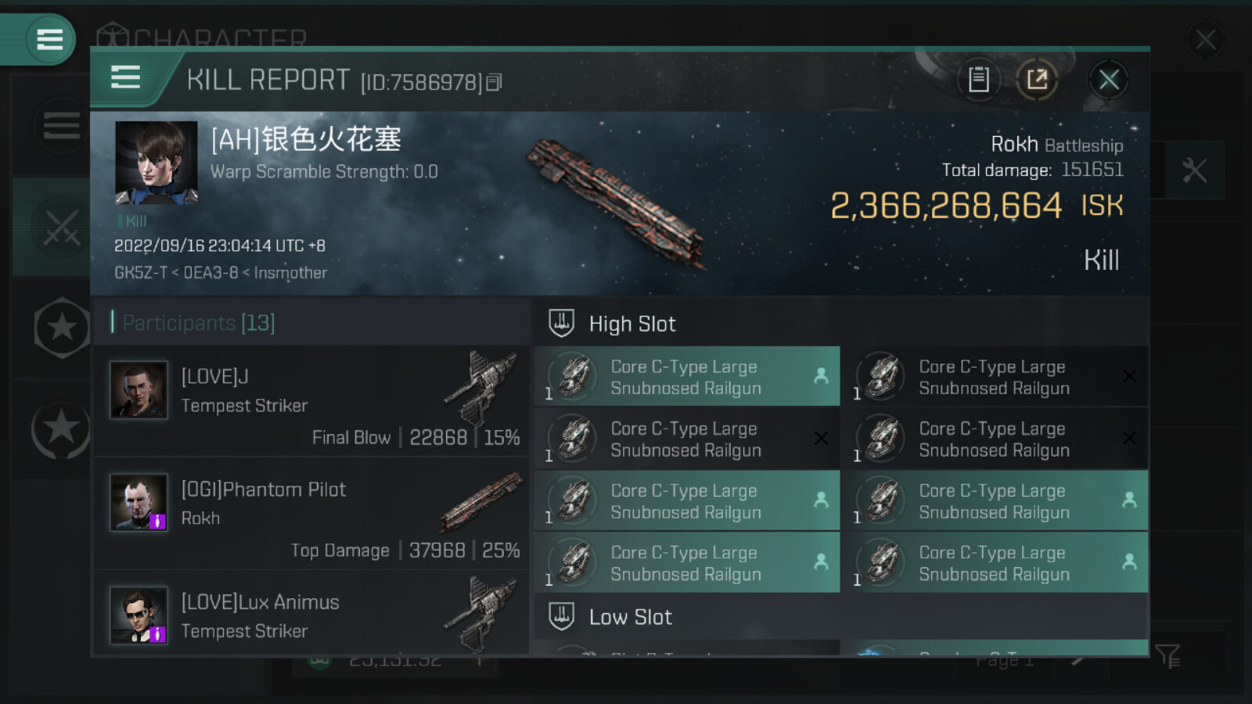Open the kill report hamburger menu
The width and height of the screenshot is (1252, 704).
pos(126,78)
